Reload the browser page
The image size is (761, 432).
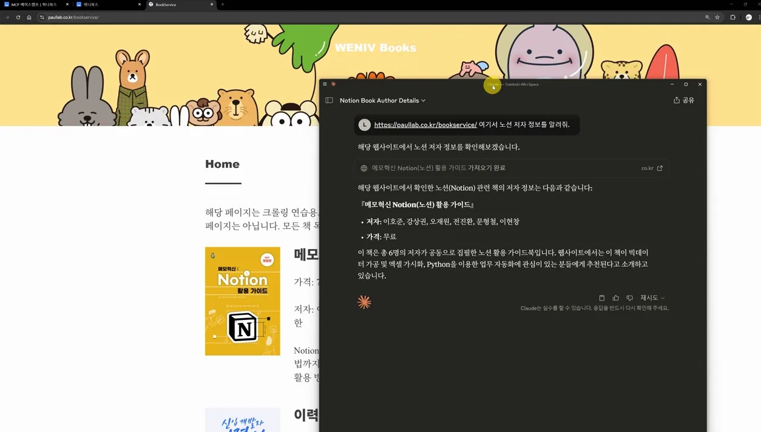tap(18, 18)
